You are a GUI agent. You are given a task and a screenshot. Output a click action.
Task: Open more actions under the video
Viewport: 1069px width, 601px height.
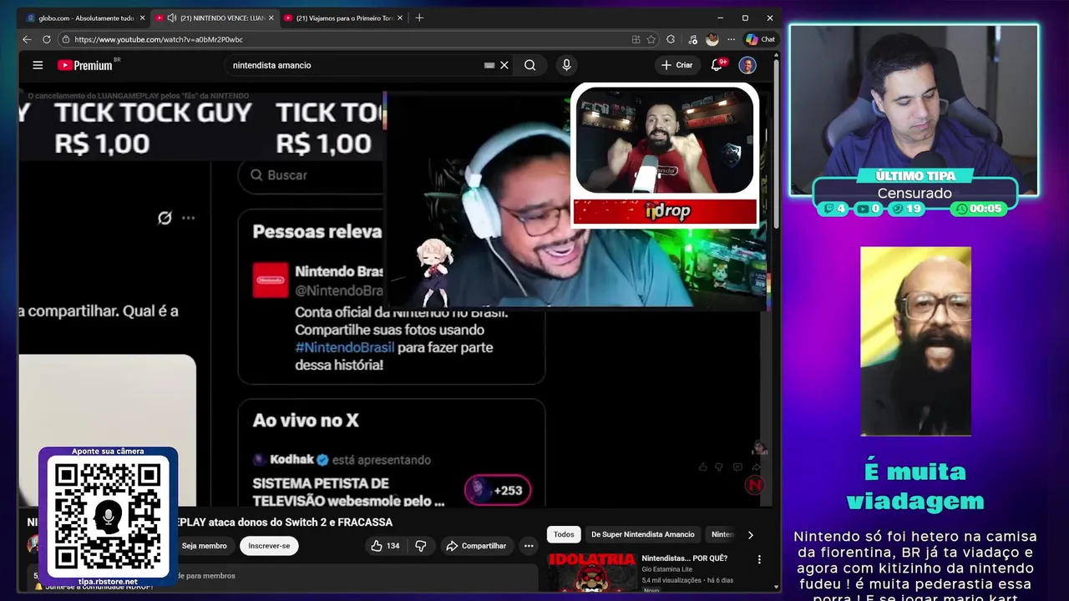pos(529,546)
